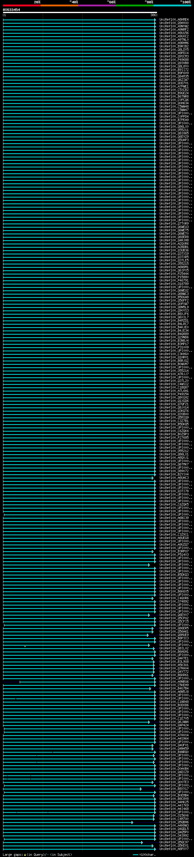Select label UniRef100_B4MZD1
The width and height of the screenshot is (194, 857).
coord(174,320)
